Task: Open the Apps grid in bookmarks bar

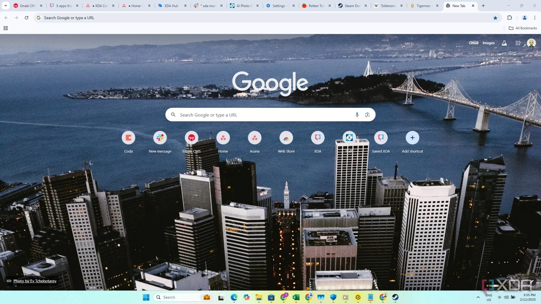Action: [x=6, y=28]
